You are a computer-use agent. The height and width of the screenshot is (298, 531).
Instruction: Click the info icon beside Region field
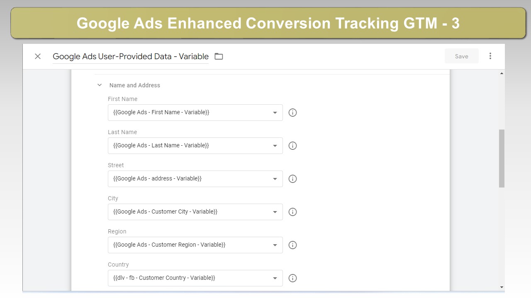(292, 245)
